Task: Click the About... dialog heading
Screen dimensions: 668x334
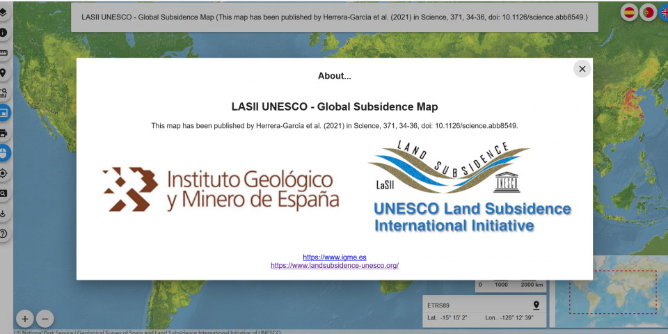Action: point(335,77)
